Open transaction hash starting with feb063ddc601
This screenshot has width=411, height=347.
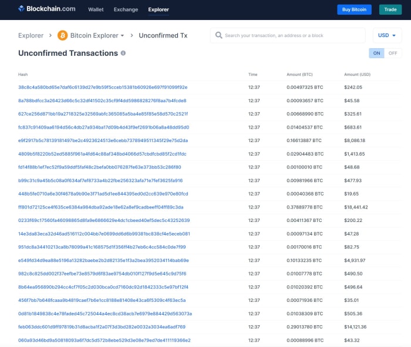pyautogui.click(x=102, y=327)
